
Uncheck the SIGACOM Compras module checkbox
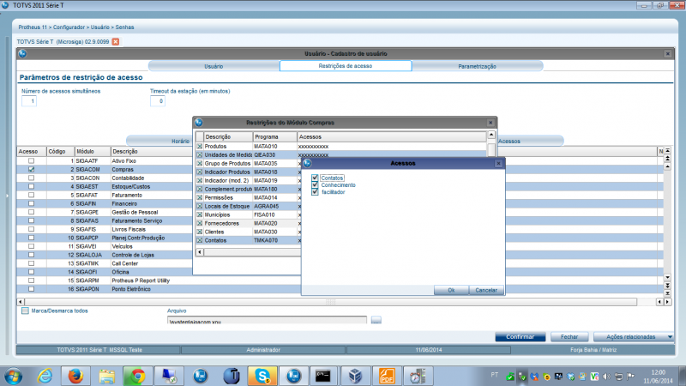pos(31,169)
